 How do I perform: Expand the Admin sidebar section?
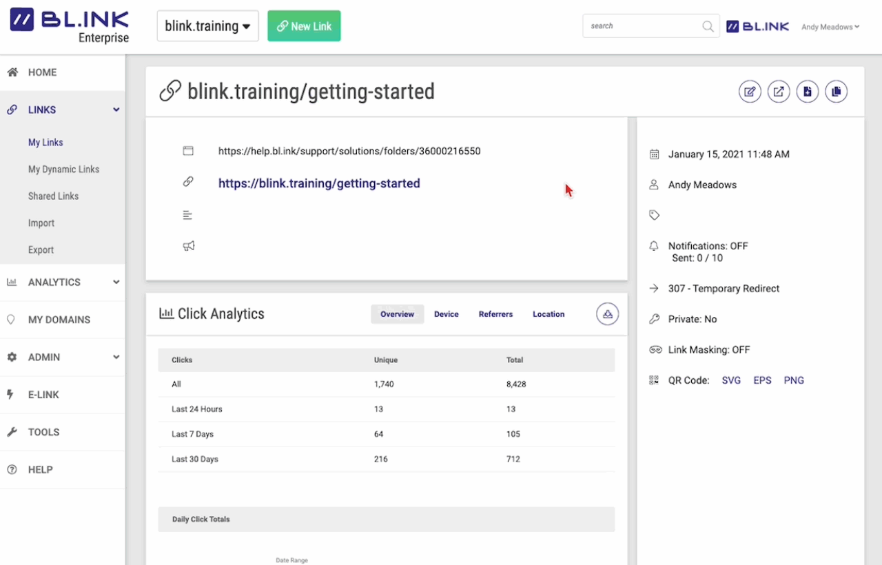point(116,357)
